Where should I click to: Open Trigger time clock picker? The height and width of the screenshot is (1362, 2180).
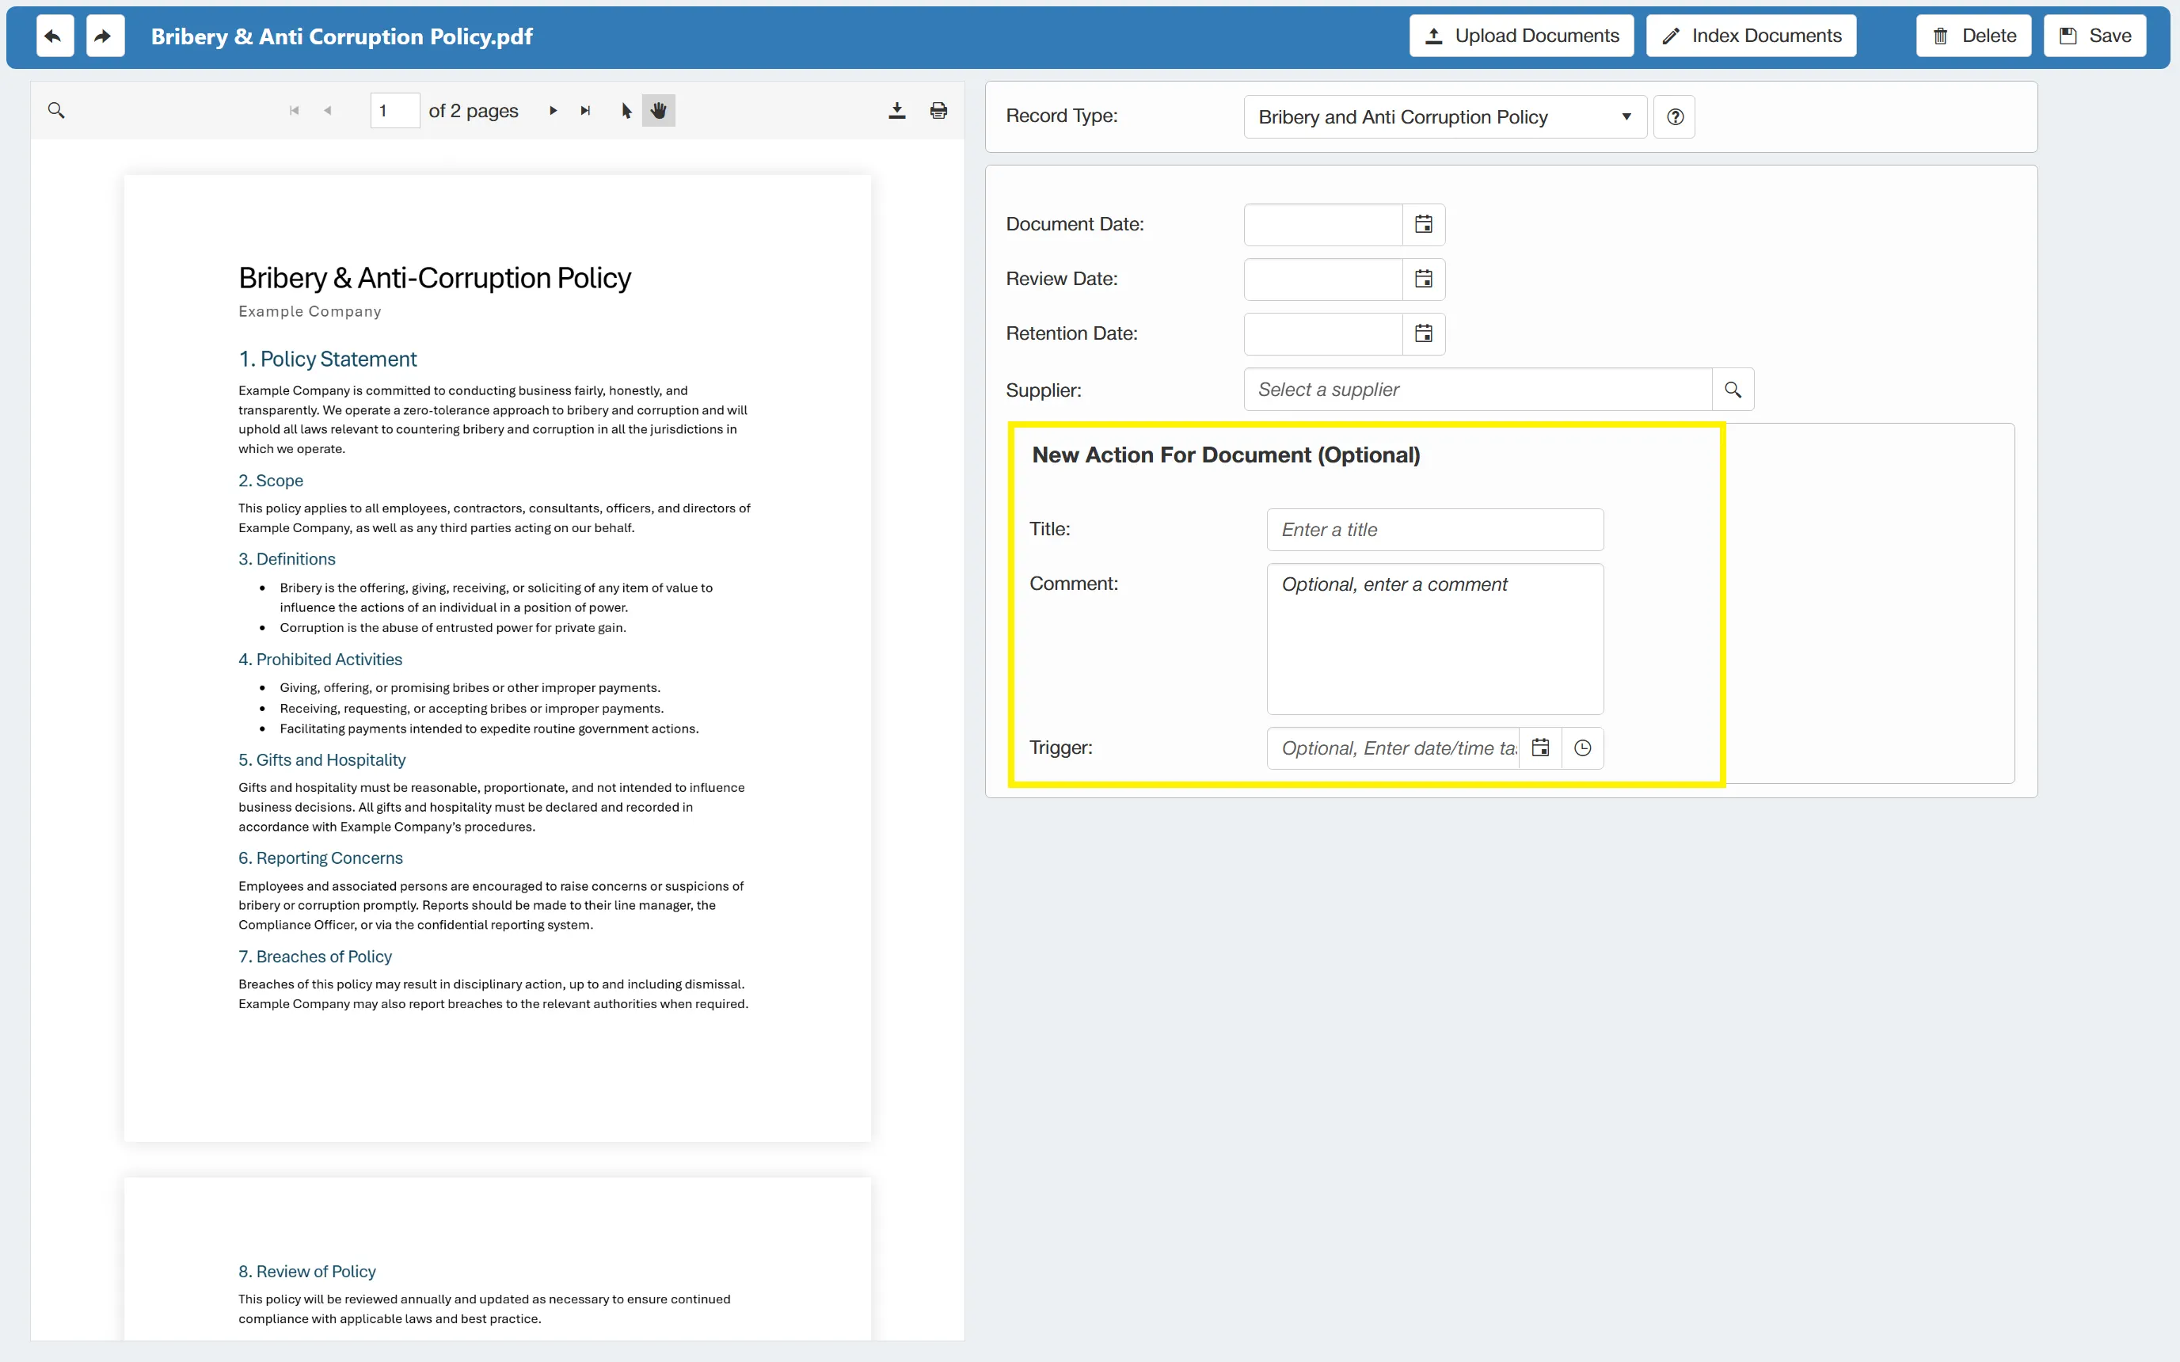coord(1583,748)
